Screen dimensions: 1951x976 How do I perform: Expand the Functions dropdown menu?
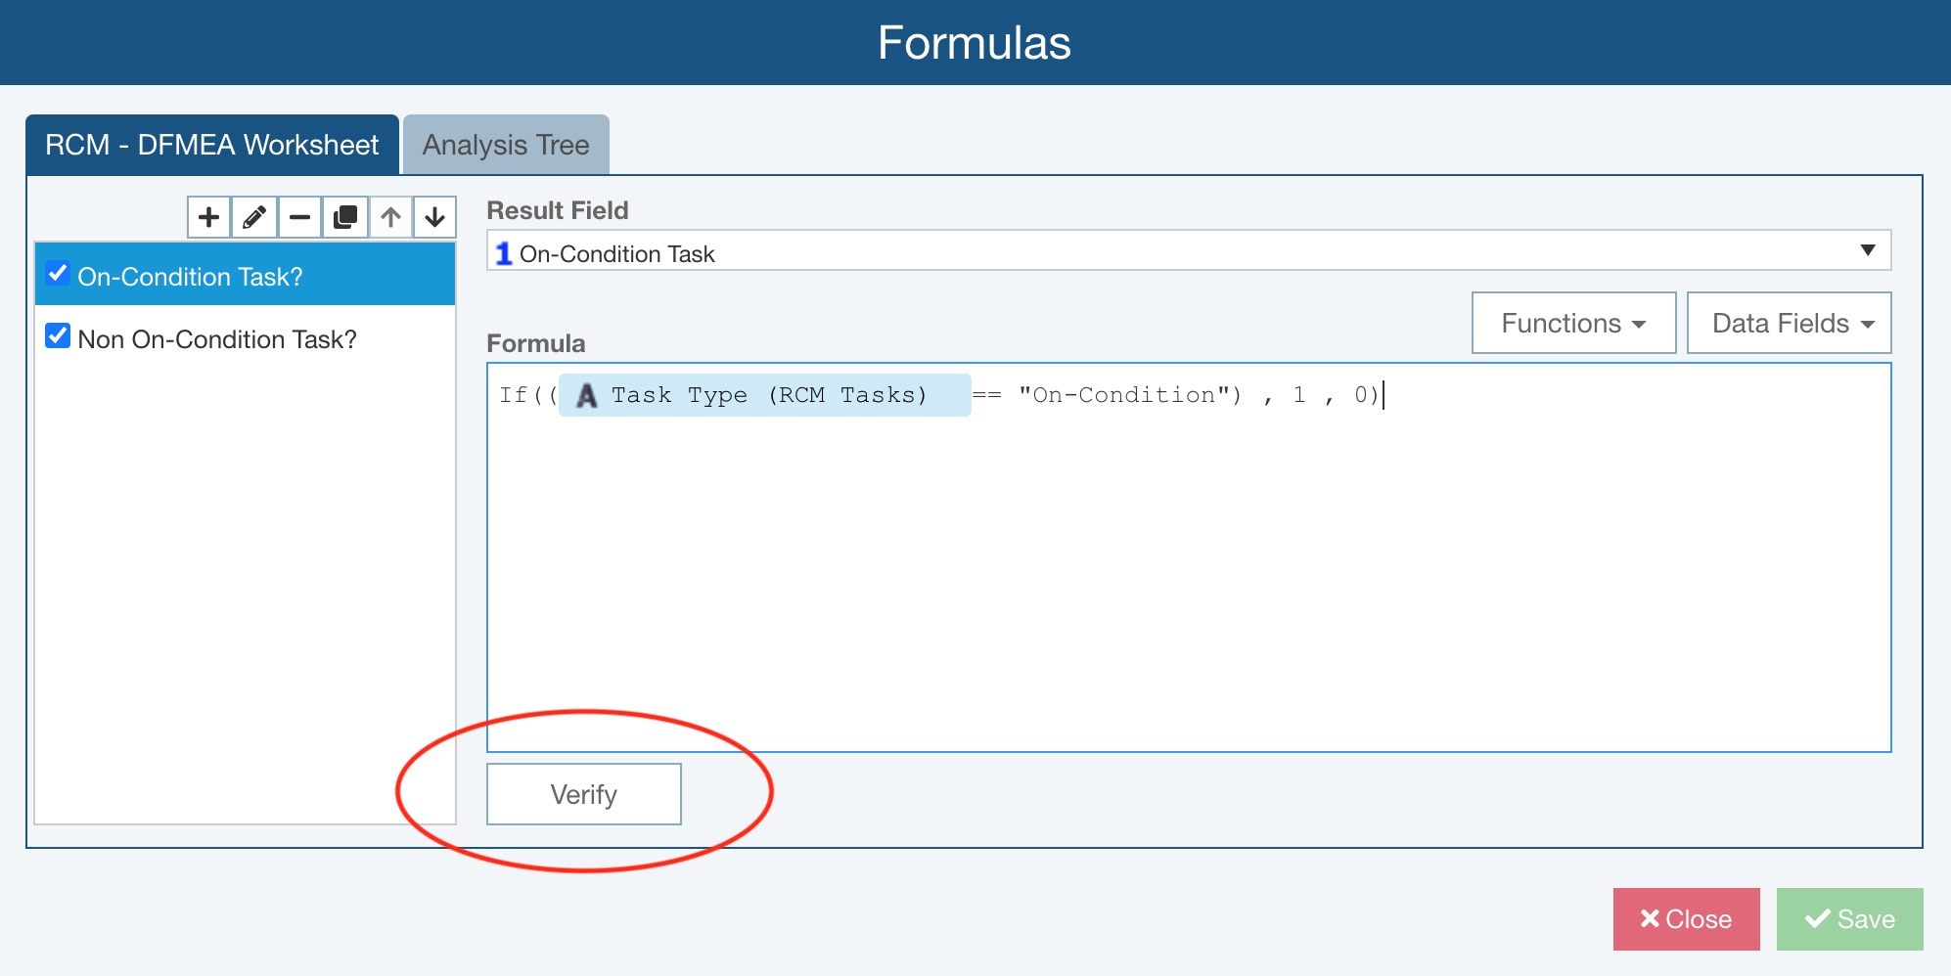pyautogui.click(x=1573, y=324)
